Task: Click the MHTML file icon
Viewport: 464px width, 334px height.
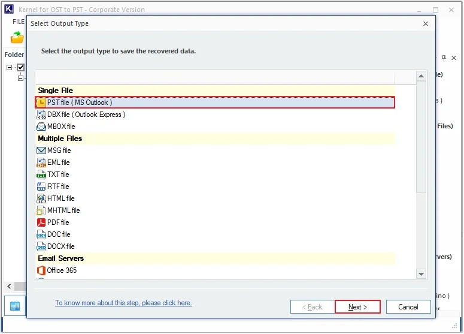Action: [x=41, y=210]
